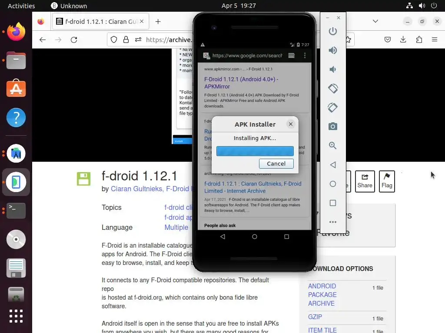
Task: Click the Multiple language link
Action: pos(176,227)
